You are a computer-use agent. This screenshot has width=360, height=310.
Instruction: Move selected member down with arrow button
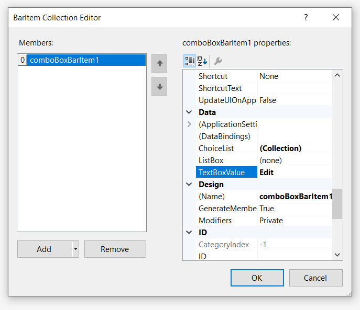pyautogui.click(x=159, y=86)
